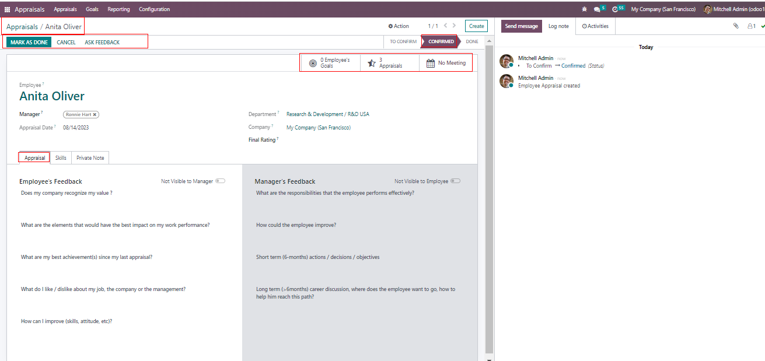Open the Configuration menu

coord(155,9)
